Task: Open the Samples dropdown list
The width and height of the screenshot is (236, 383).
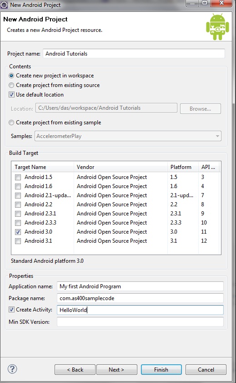Action: (x=128, y=136)
